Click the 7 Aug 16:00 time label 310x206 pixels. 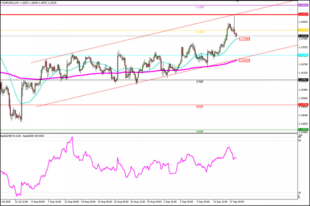[54, 202]
